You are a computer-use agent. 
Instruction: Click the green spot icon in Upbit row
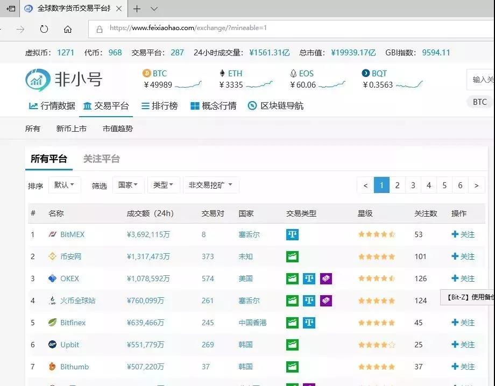coord(292,345)
